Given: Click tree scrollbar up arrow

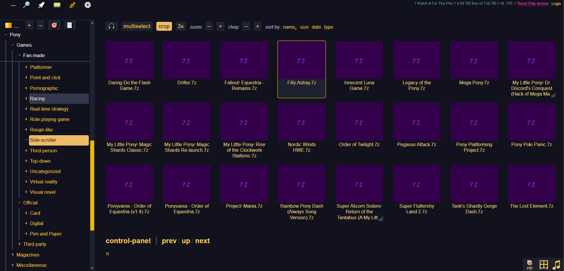Looking at the screenshot, I should 92,23.
